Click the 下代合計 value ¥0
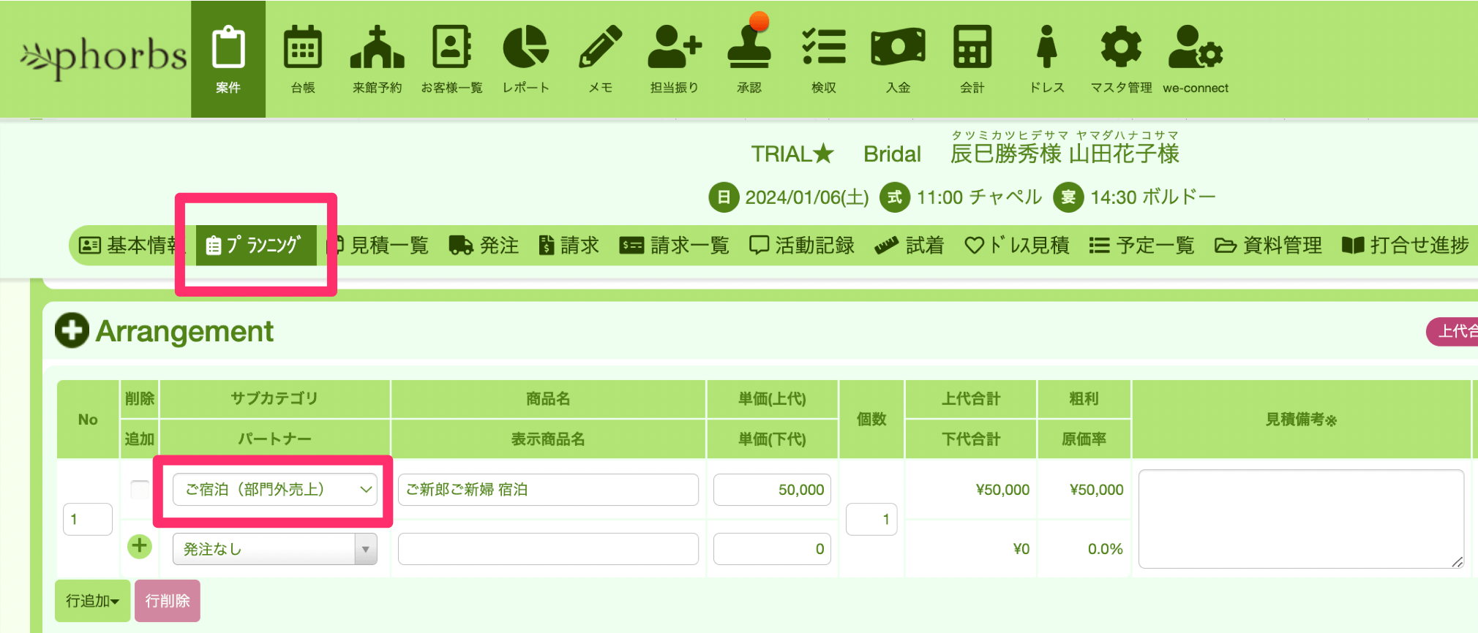This screenshot has height=633, width=1478. click(x=1021, y=549)
